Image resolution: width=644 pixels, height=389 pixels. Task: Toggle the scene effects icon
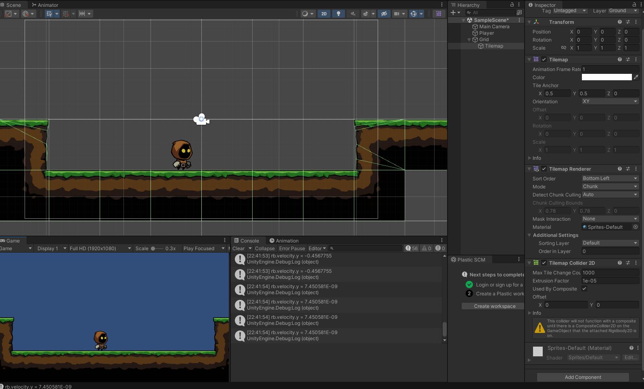(366, 14)
